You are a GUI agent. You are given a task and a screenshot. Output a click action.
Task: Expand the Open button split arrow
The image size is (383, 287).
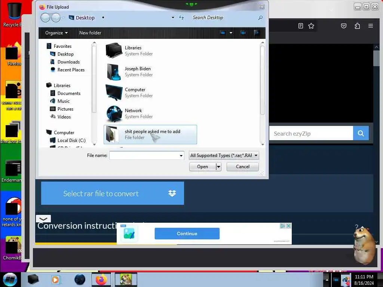tap(218, 167)
